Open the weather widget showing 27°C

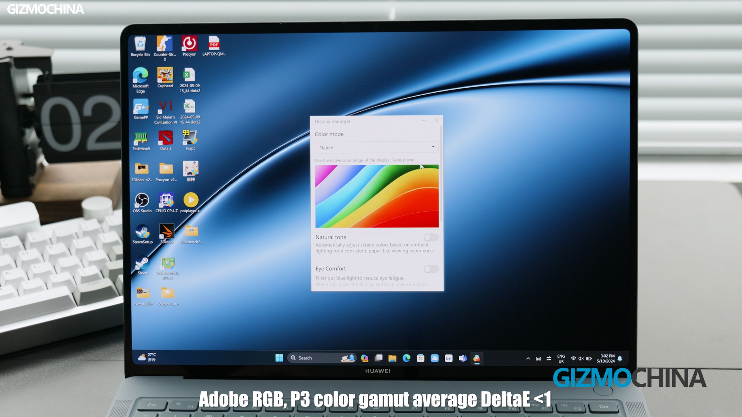click(147, 357)
